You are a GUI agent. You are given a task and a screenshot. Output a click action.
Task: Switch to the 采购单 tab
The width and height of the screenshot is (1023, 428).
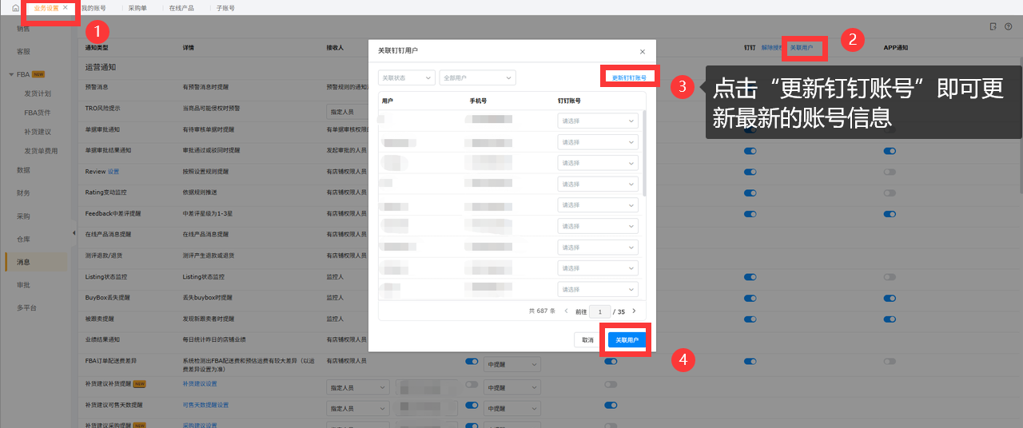click(x=137, y=7)
